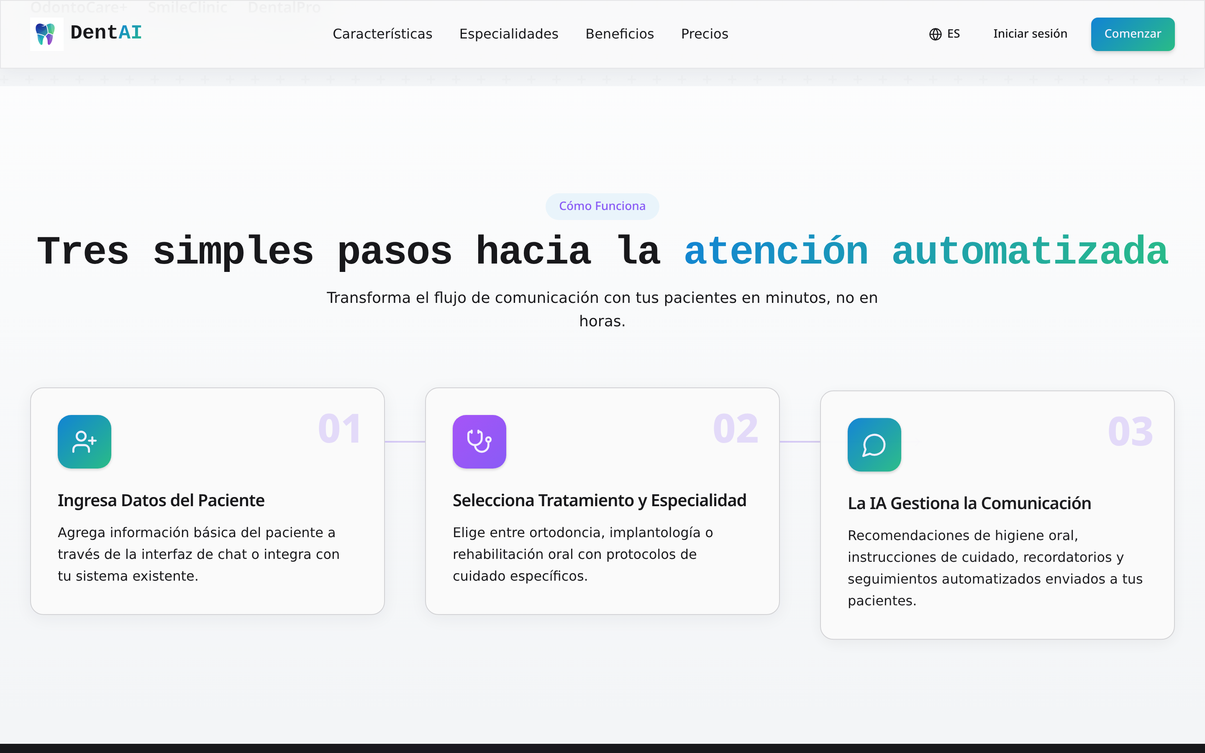Open the Especialidades nav item
The width and height of the screenshot is (1205, 753).
[508, 34]
